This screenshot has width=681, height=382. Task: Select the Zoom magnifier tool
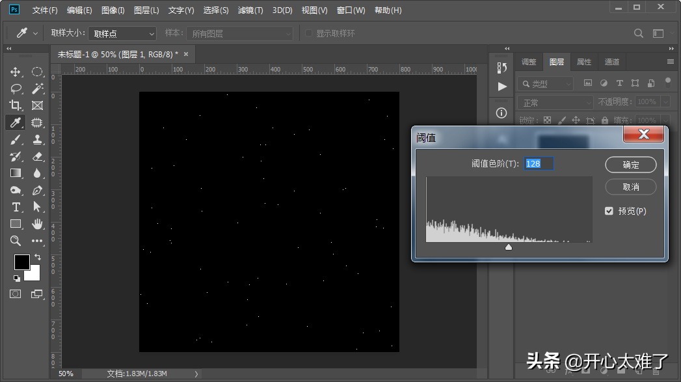coord(15,241)
